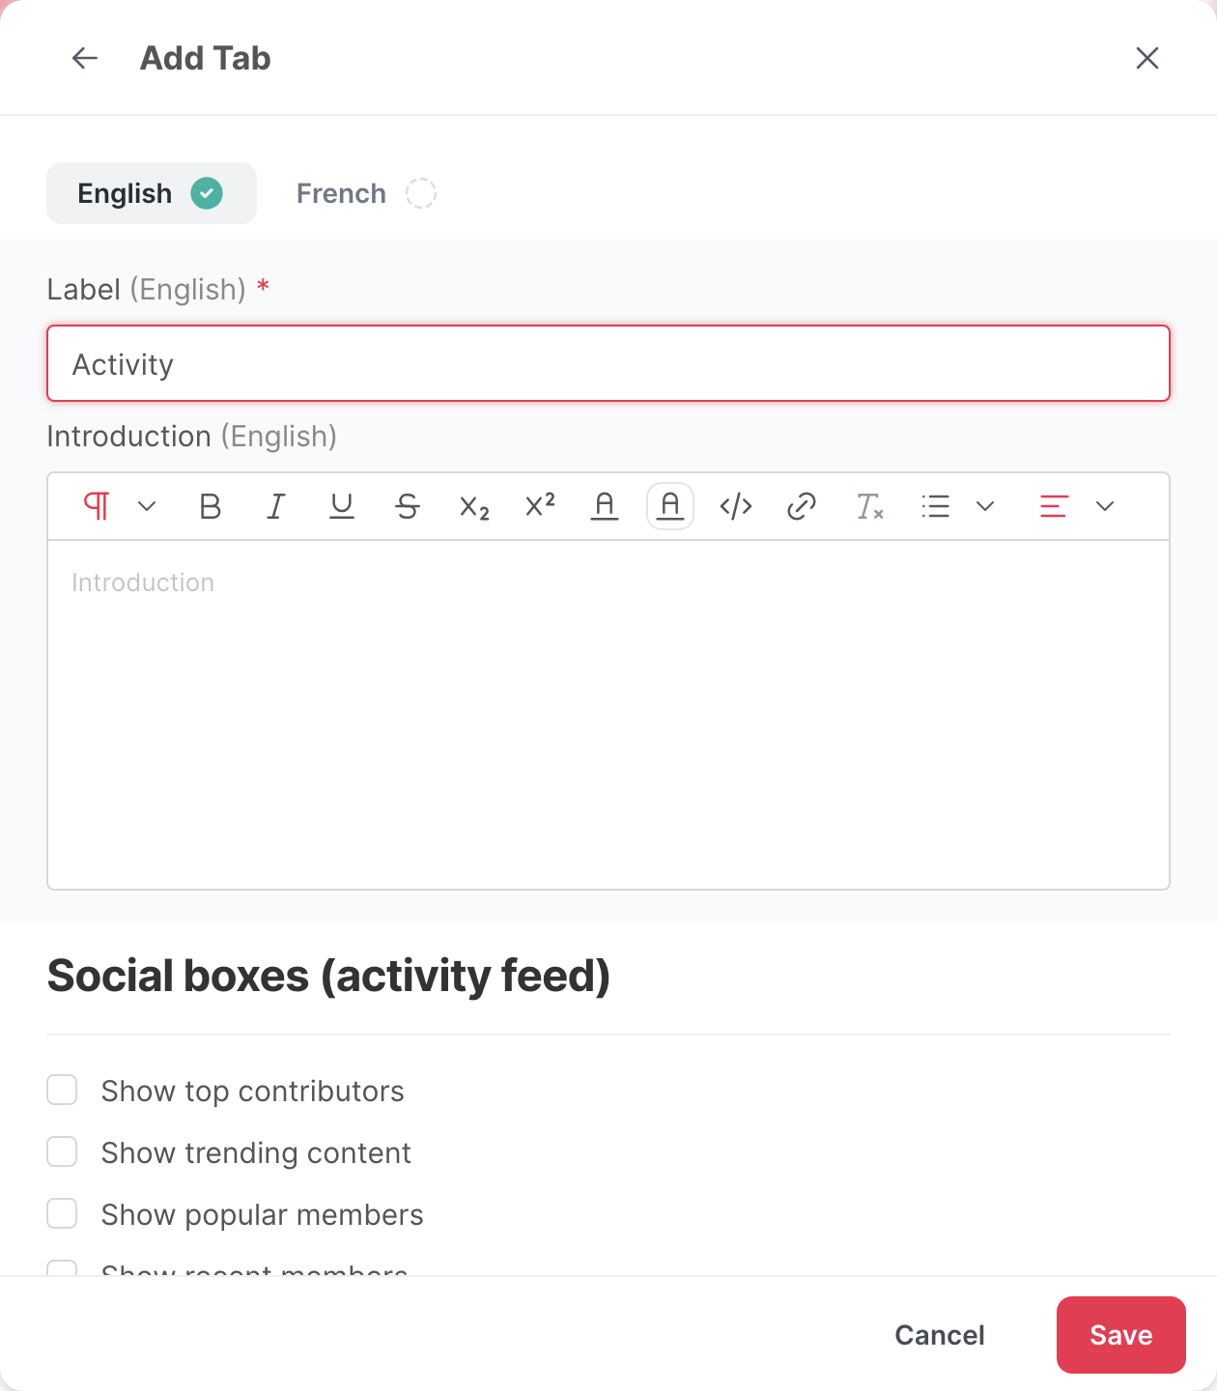Click the bullet list icon

[x=936, y=506]
